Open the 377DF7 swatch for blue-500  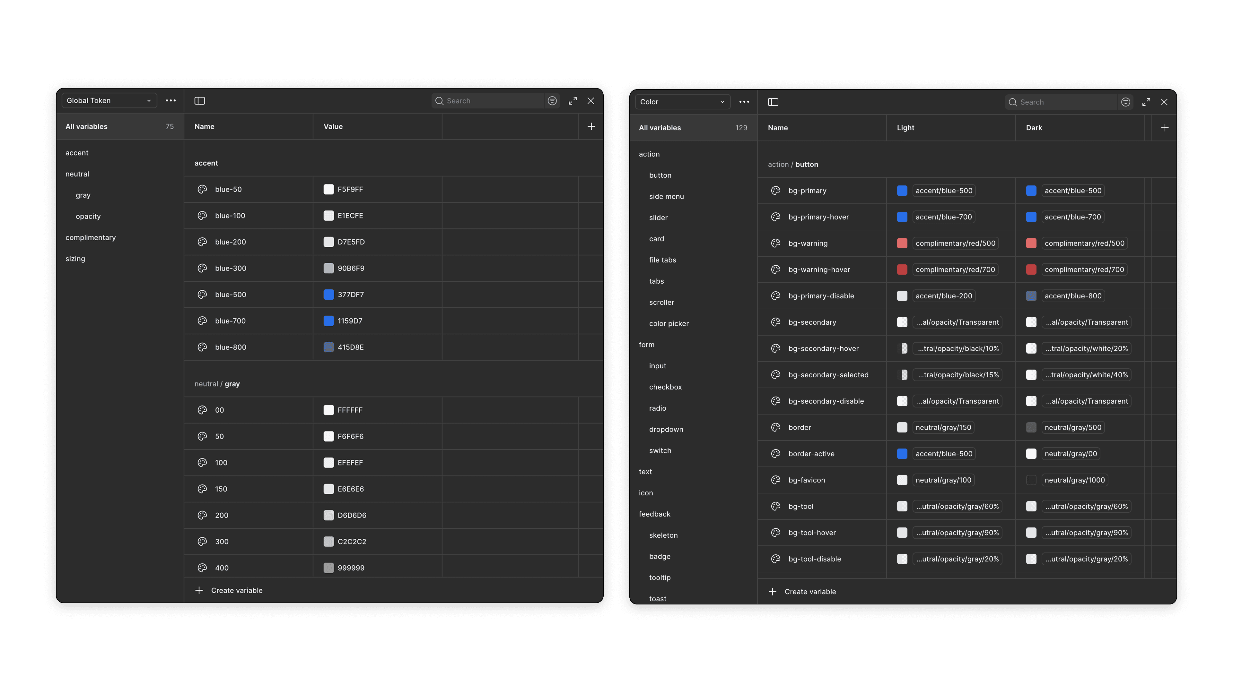click(x=328, y=294)
